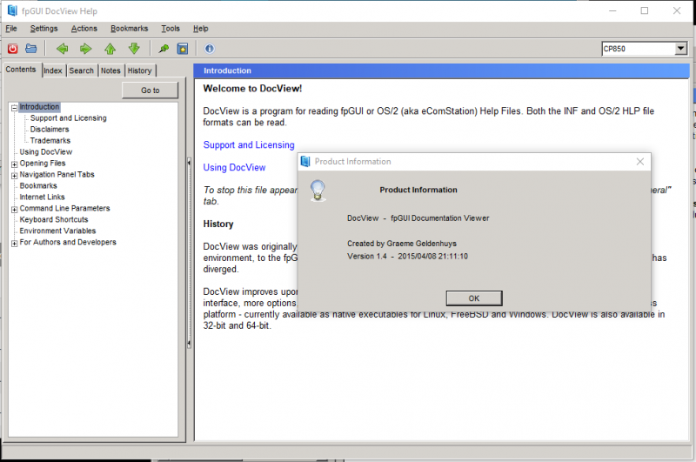Select Introduction in the contents tree
The image size is (696, 462).
39,107
